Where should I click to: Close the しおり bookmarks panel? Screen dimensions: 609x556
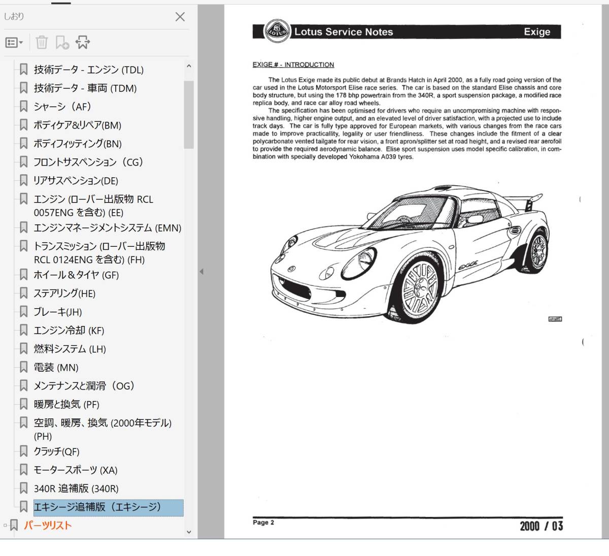(x=180, y=17)
